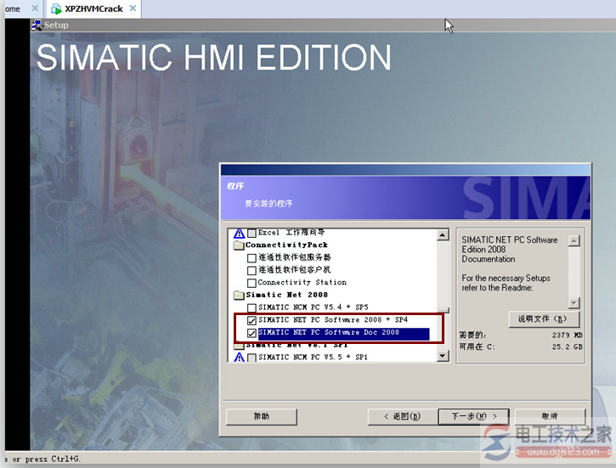
Task: Uncheck SIMATIC NET PC Software Doc 2008
Action: (x=251, y=333)
